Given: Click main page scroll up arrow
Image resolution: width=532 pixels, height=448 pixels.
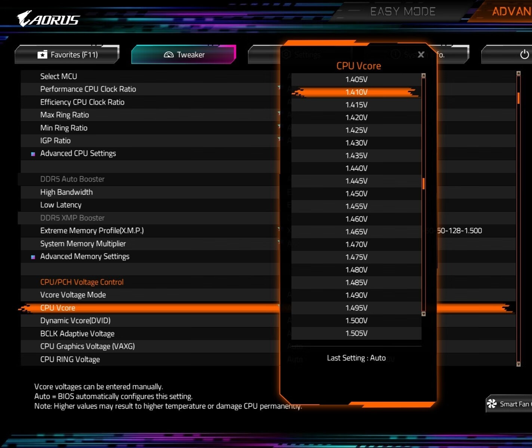Looking at the screenshot, I should (519, 73).
